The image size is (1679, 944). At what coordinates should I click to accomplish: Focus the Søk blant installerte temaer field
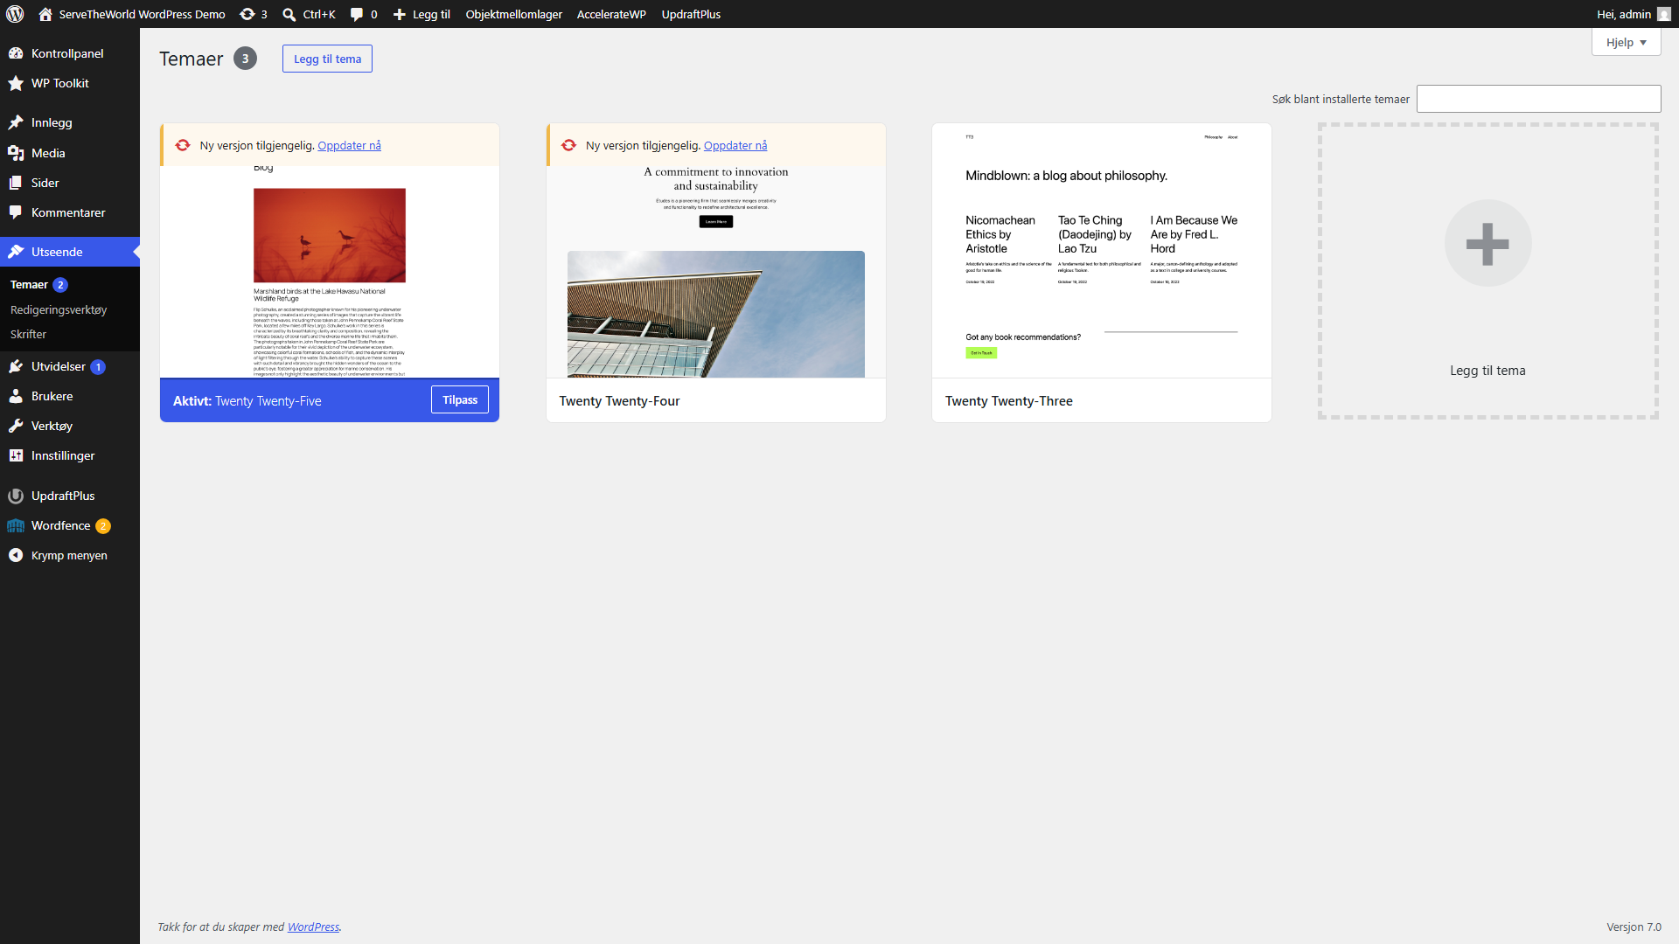(1538, 99)
